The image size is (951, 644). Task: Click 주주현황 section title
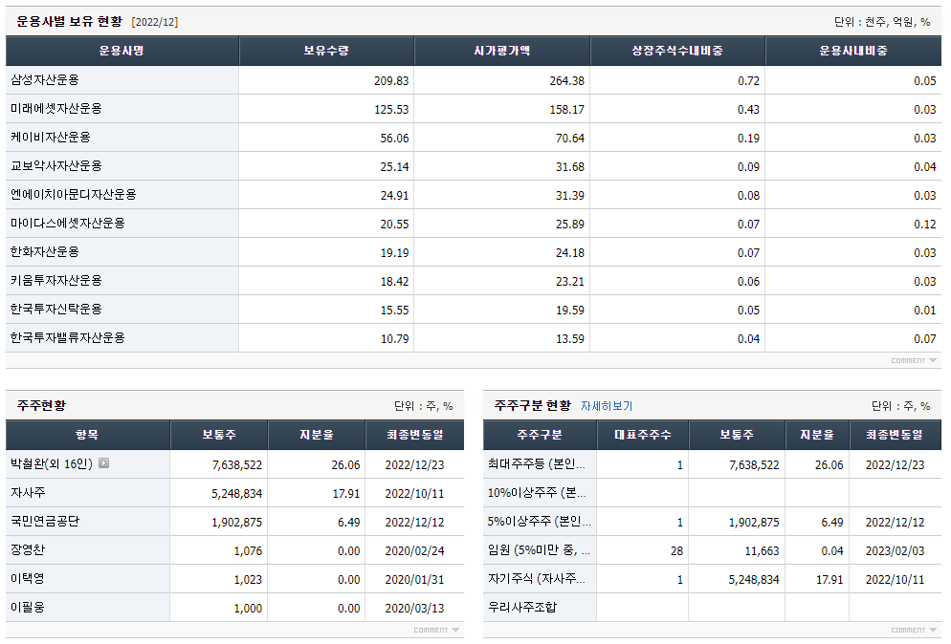[x=41, y=405]
